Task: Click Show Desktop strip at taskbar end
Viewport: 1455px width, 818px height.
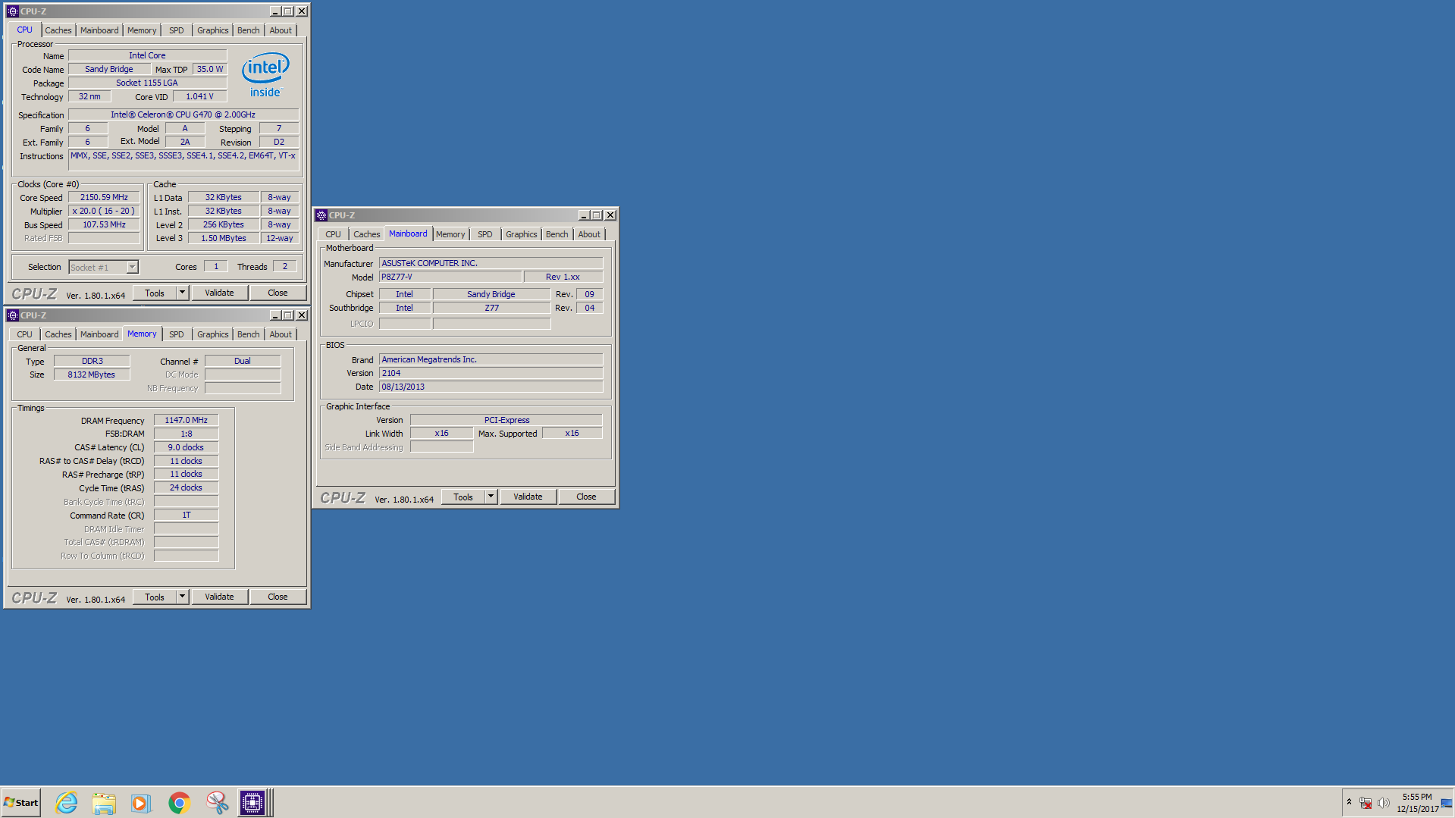Action: (1447, 802)
